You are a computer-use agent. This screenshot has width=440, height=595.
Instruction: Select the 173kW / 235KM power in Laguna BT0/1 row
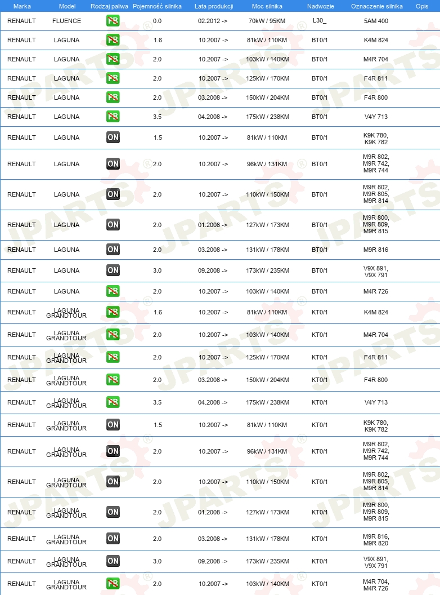(268, 270)
